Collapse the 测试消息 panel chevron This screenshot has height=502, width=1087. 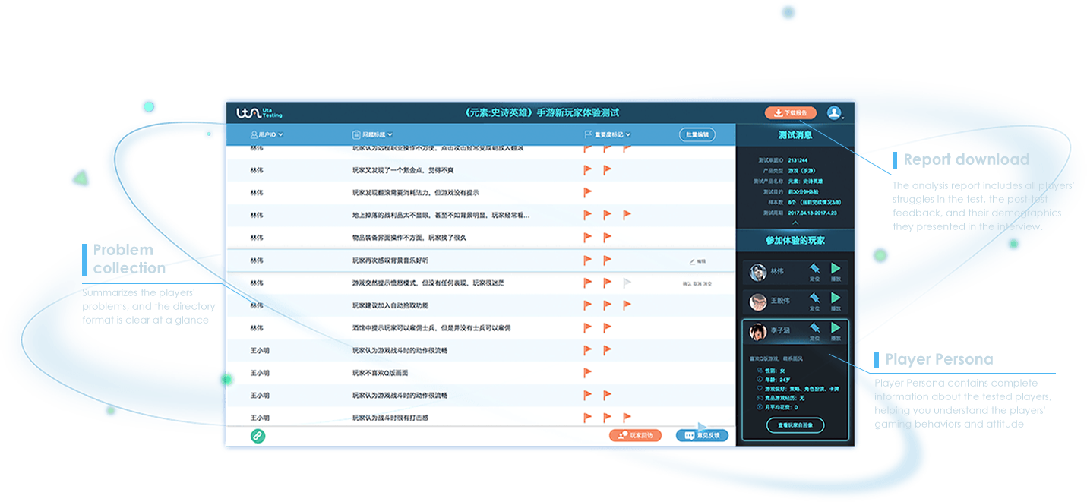point(795,223)
